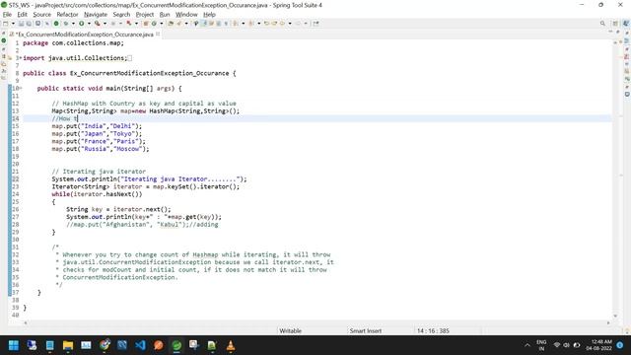Open the New file dropdown arrow
The image size is (631, 355).
click(x=13, y=24)
